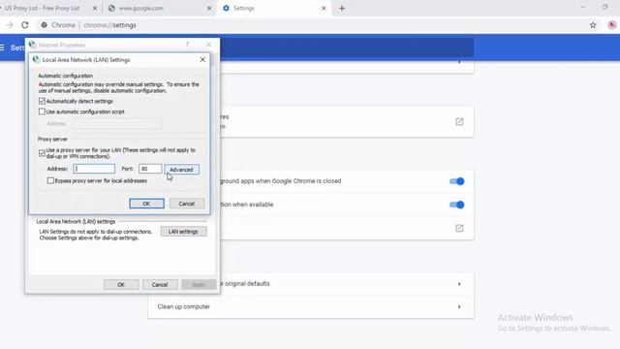Open external link icon below hardware acceleration row
The width and height of the screenshot is (620, 349).
459,228
